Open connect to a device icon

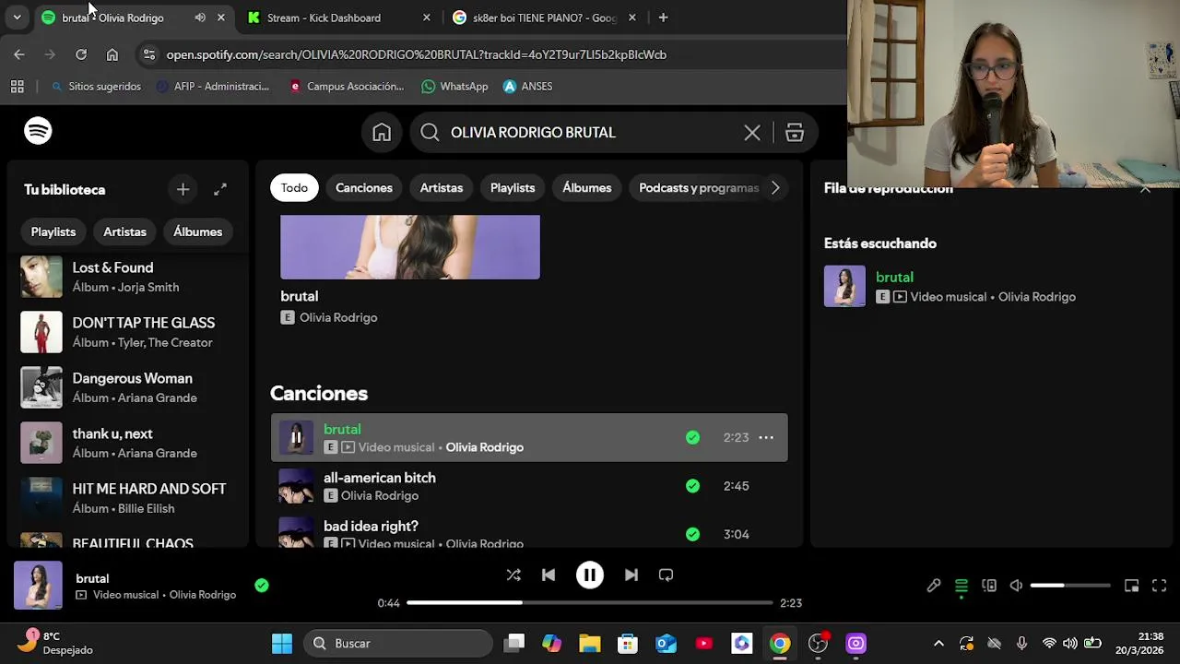[989, 586]
